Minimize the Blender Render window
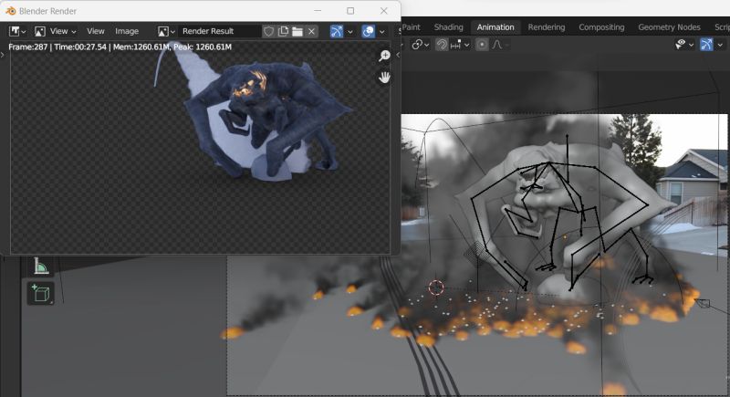The width and height of the screenshot is (730, 397). pyautogui.click(x=318, y=11)
